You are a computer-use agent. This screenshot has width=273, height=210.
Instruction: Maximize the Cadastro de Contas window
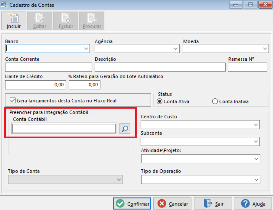[250, 5]
